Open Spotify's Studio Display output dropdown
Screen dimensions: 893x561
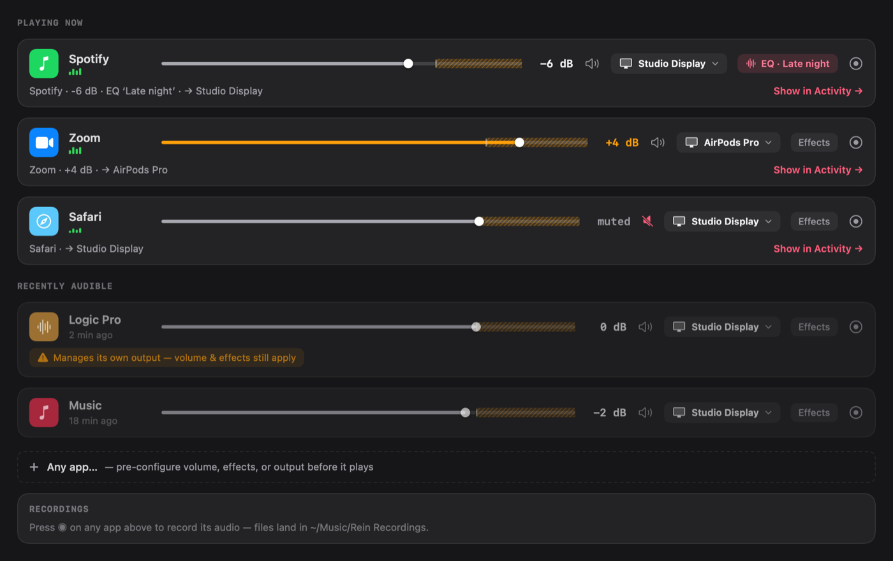pos(669,64)
